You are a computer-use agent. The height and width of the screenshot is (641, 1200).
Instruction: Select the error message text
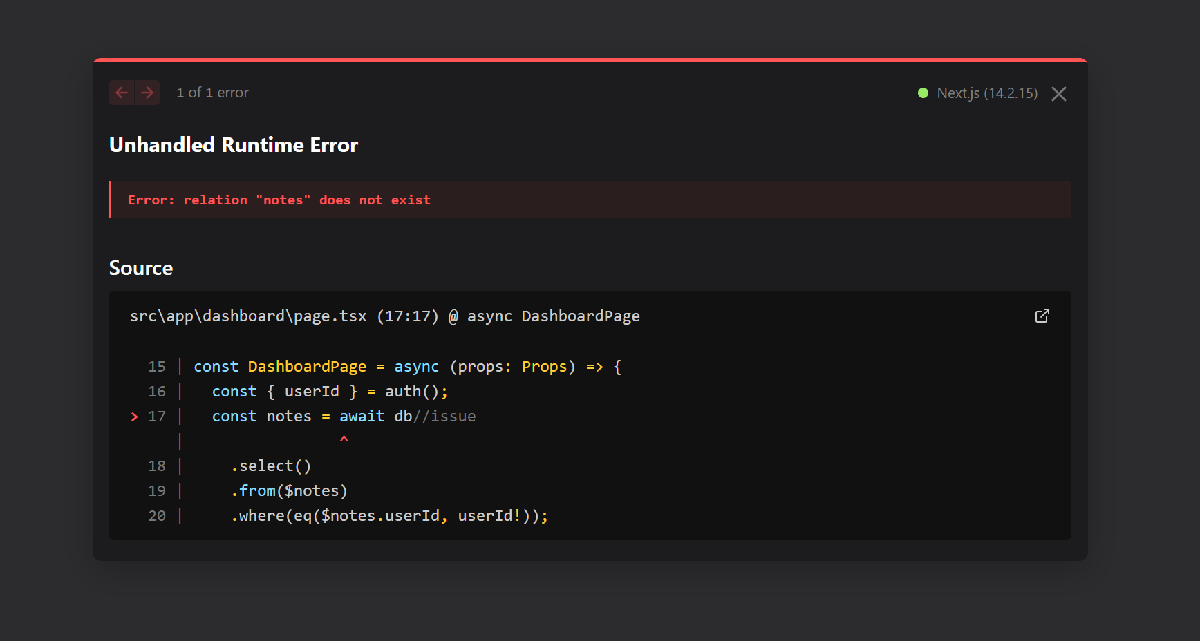[278, 200]
